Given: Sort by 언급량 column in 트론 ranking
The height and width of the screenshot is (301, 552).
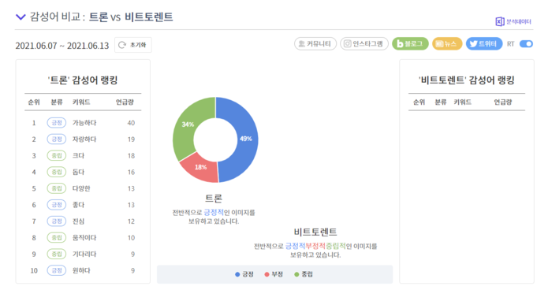Looking at the screenshot, I should 125,102.
